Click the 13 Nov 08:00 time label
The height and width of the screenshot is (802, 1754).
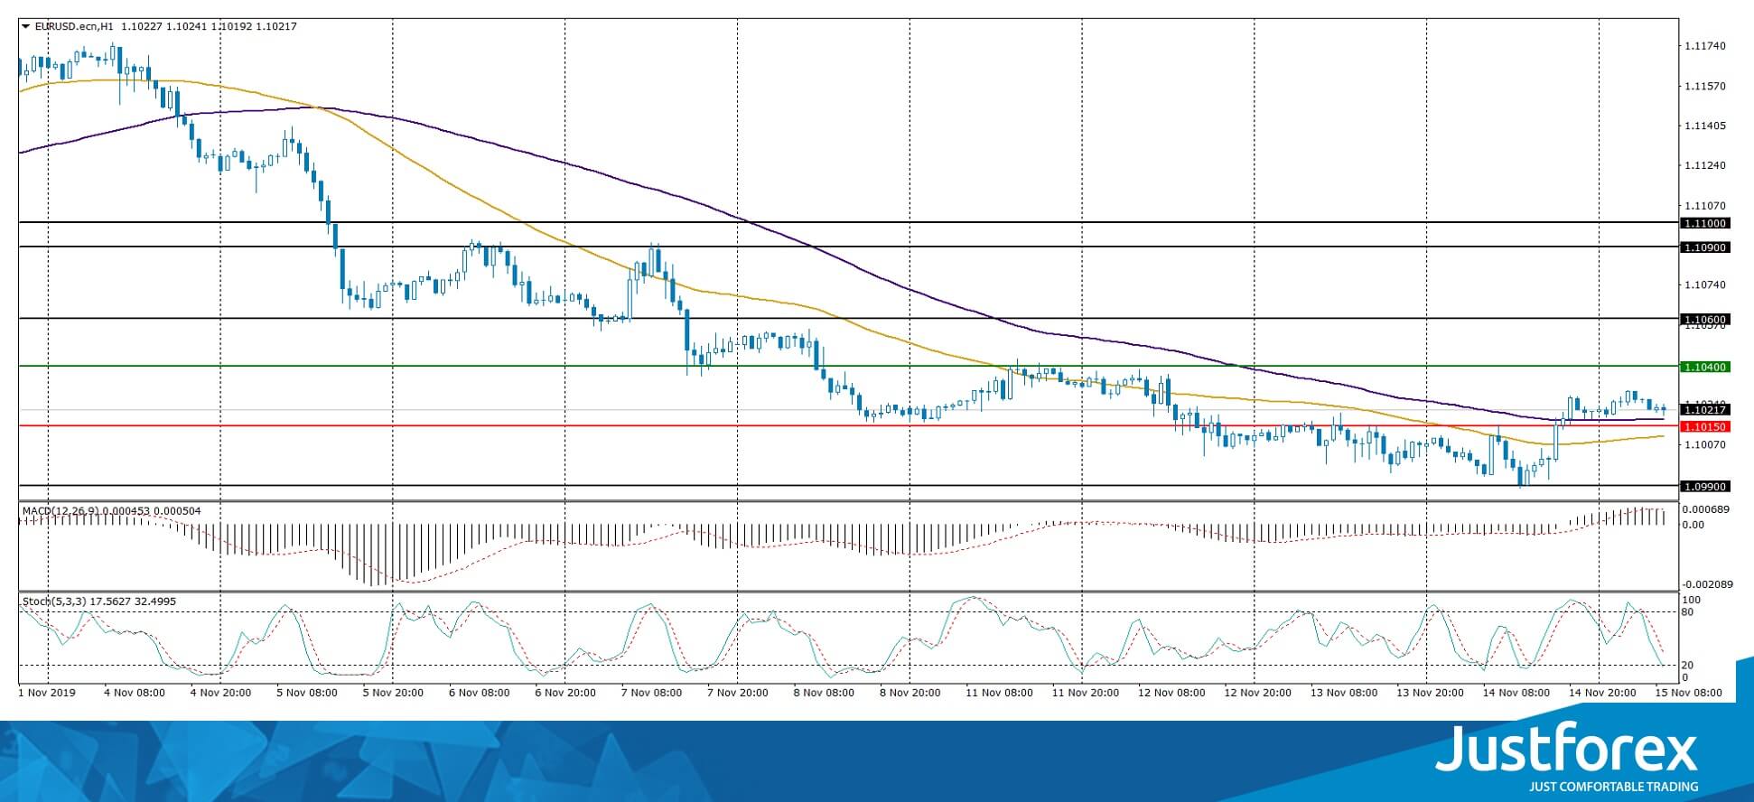pyautogui.click(x=1343, y=694)
